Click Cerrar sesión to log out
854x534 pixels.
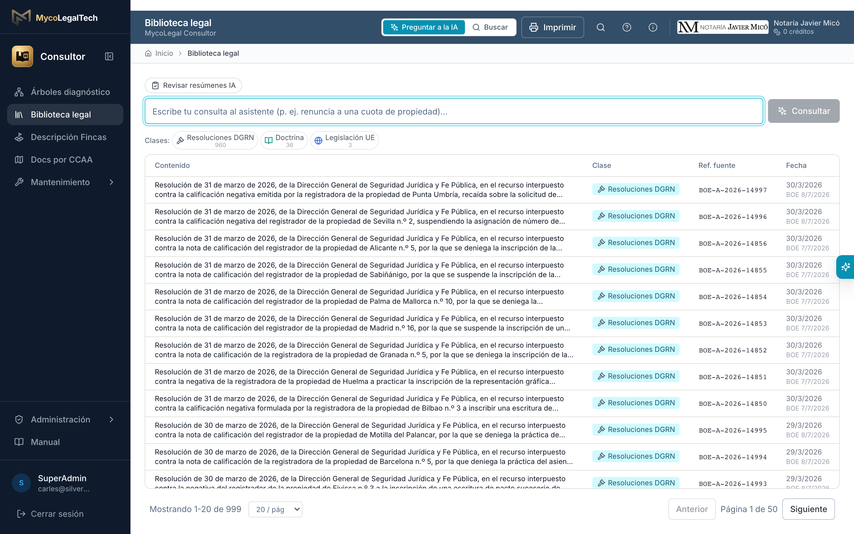[50, 514]
